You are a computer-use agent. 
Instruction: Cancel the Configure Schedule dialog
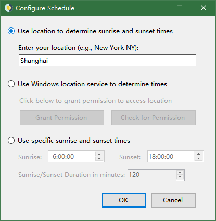173,200
